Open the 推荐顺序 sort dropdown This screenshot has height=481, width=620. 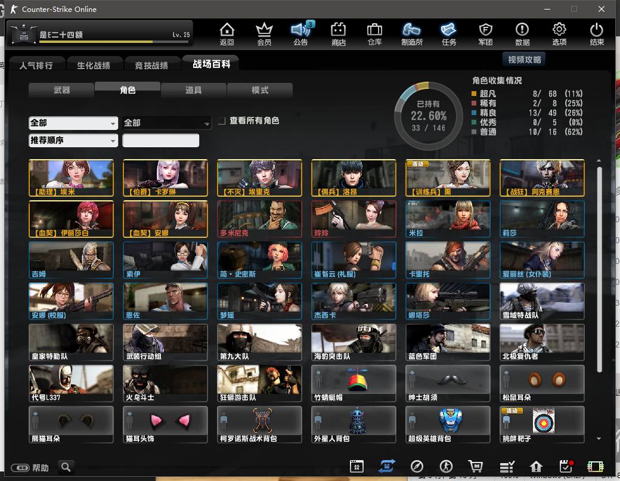coord(73,140)
